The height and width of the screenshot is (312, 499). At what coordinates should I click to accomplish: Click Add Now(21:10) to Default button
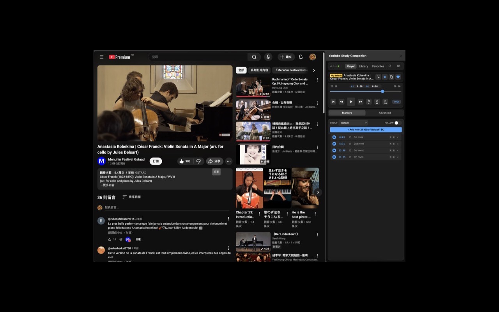(x=365, y=129)
